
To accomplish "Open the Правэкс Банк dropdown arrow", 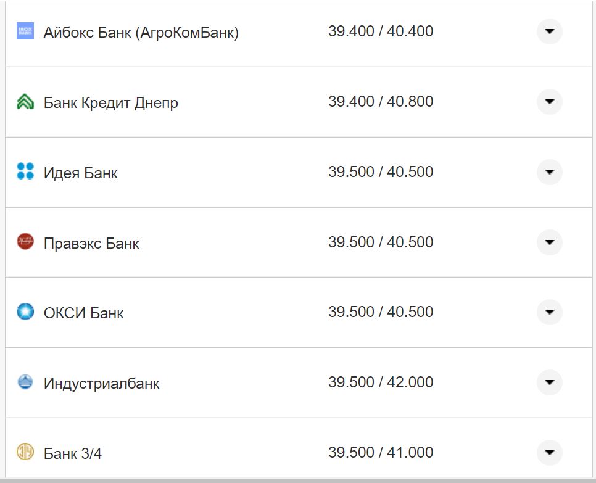I will click(549, 242).
